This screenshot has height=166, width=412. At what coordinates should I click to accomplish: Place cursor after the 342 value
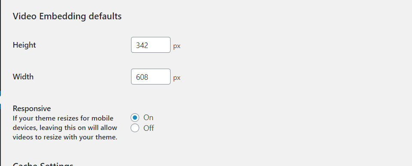coord(149,45)
